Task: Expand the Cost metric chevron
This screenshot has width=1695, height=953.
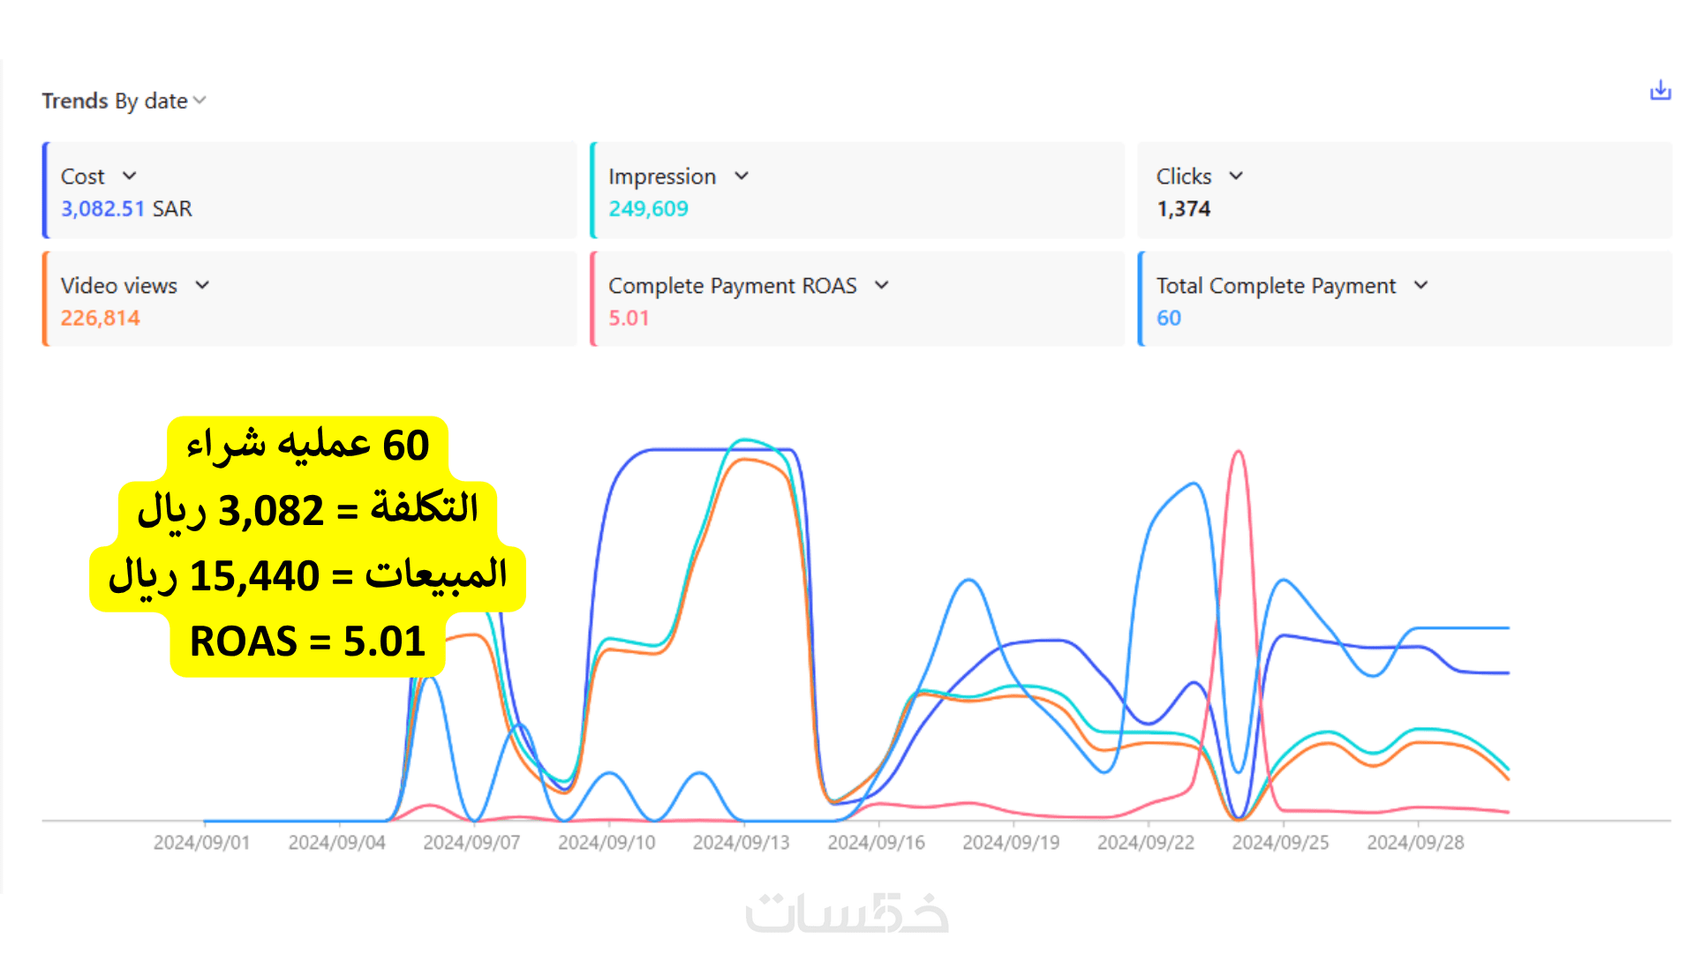Action: (x=129, y=176)
